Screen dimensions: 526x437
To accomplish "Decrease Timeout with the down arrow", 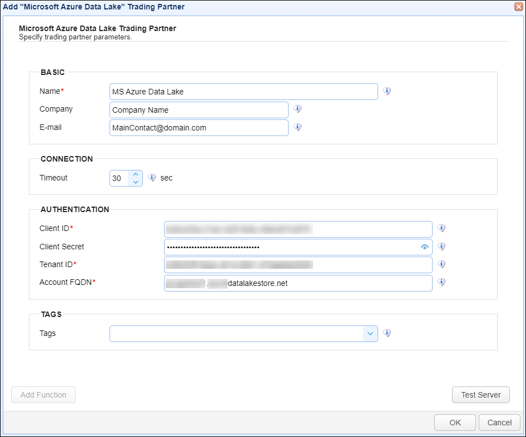I will pyautogui.click(x=136, y=182).
